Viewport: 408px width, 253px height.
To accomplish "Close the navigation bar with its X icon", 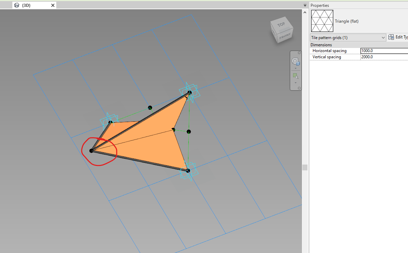I will tap(299, 52).
